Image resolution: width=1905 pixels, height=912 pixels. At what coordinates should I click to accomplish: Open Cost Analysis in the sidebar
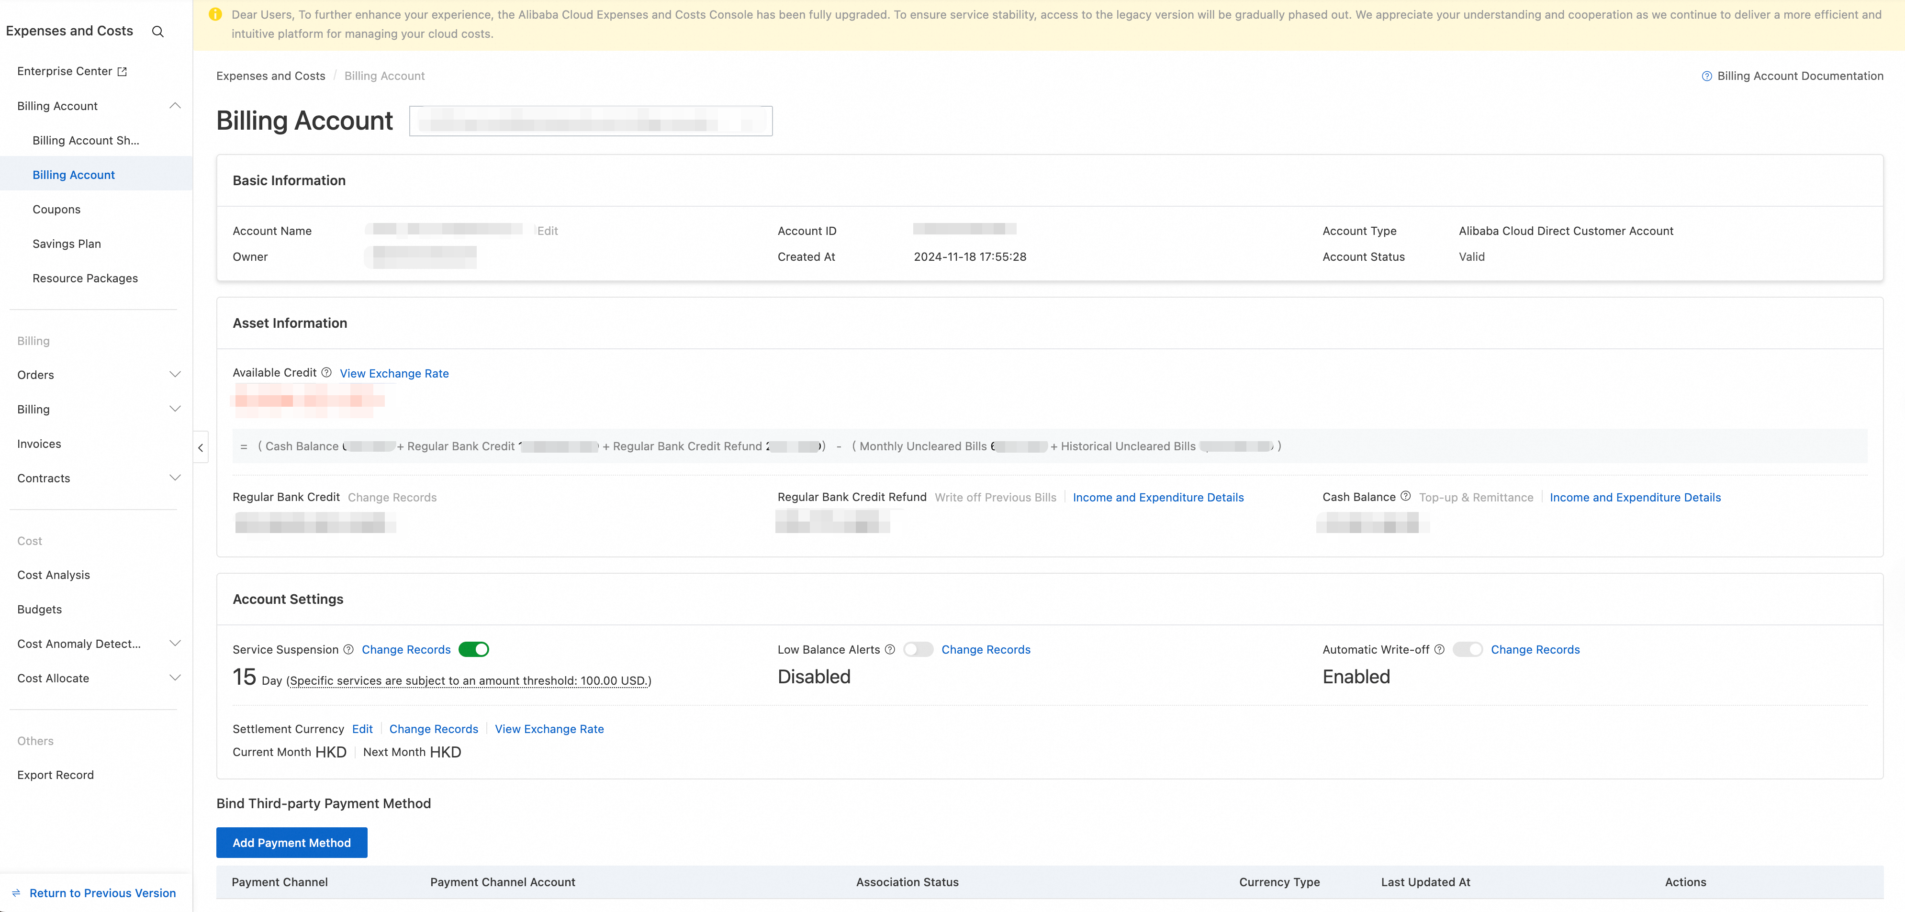coord(53,575)
